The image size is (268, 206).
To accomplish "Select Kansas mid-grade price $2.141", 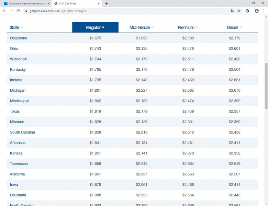I will click(x=142, y=153).
